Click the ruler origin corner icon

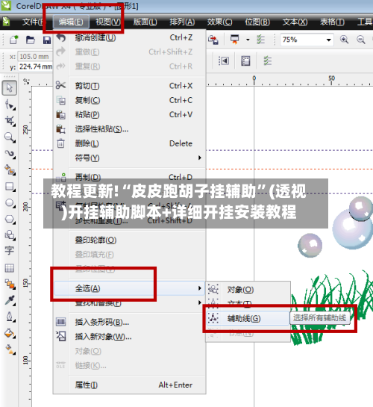coord(26,81)
